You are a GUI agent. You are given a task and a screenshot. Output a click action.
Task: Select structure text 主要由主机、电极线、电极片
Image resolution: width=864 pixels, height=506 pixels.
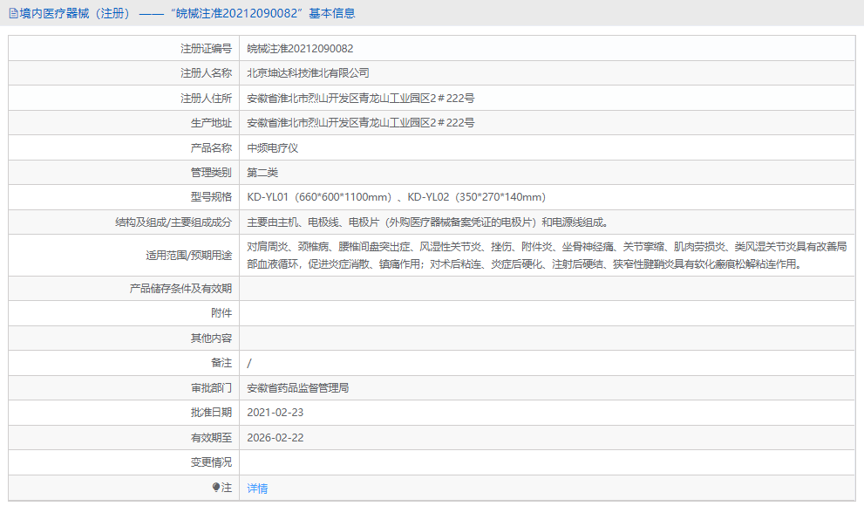coord(313,222)
